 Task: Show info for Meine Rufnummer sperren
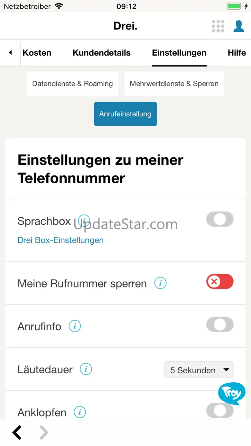160,283
